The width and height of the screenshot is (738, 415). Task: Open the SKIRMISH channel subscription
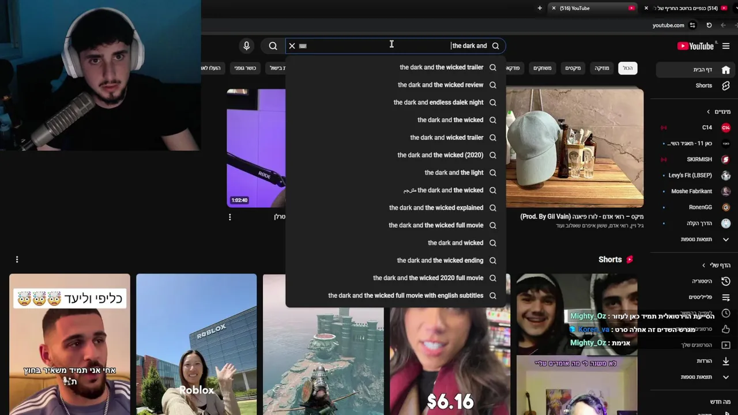coord(695,159)
